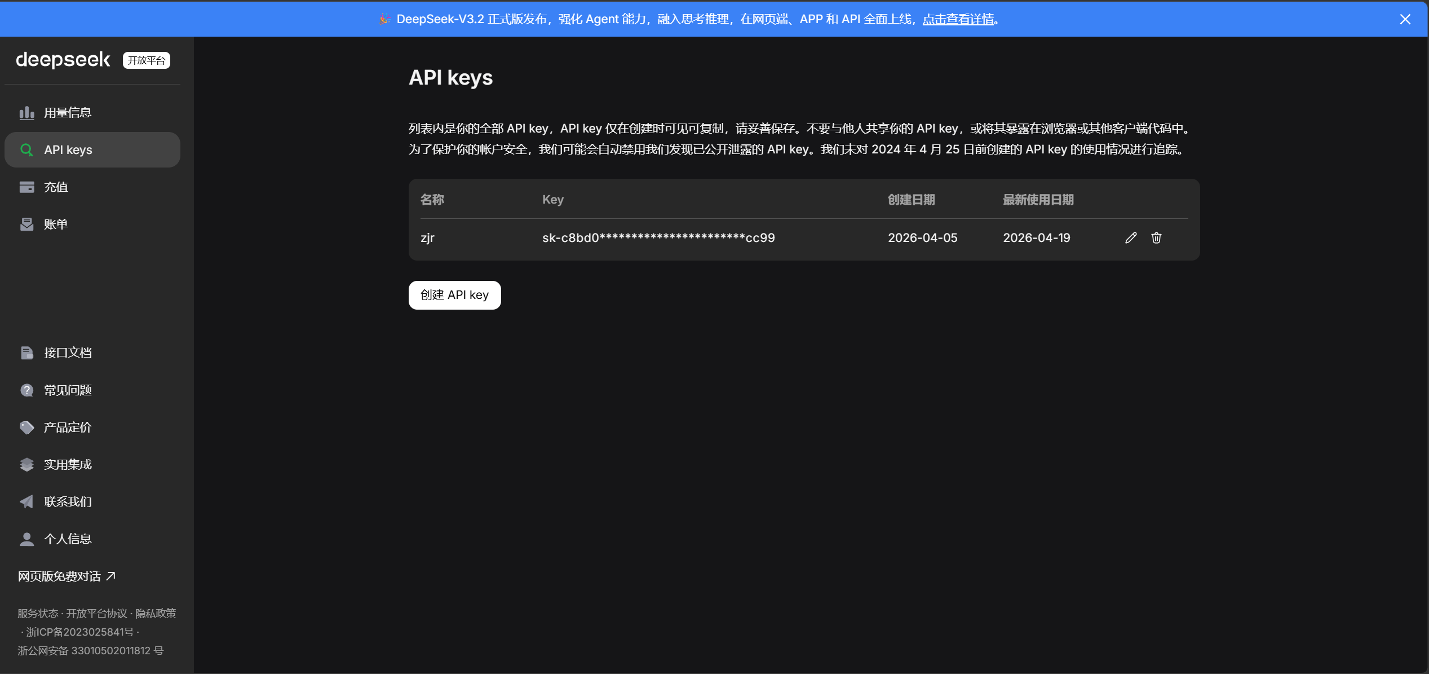
Task: Click the question mark icon for 常见问题
Action: tap(26, 390)
